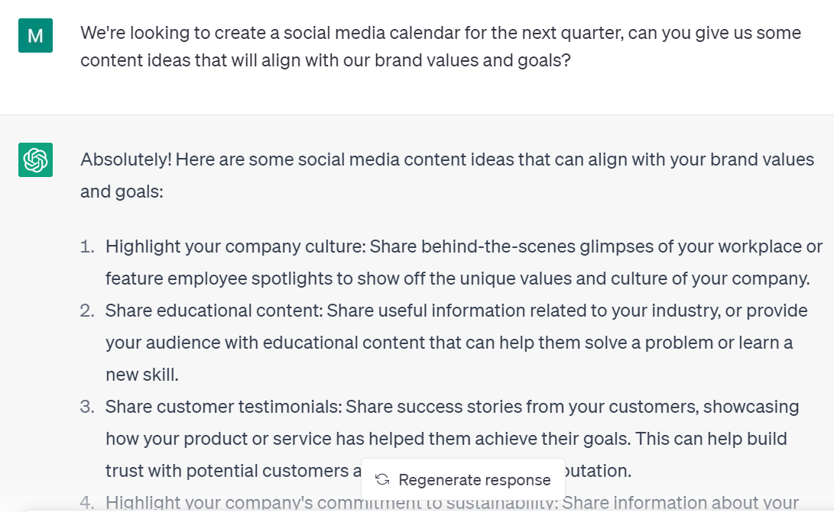The image size is (834, 512).
Task: Click the 'Absolutely!' opening reply line
Action: pyautogui.click(x=447, y=159)
